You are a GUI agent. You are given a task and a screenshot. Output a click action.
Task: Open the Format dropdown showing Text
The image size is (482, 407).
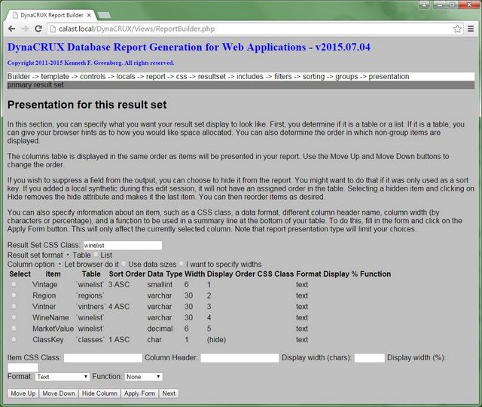(x=63, y=377)
